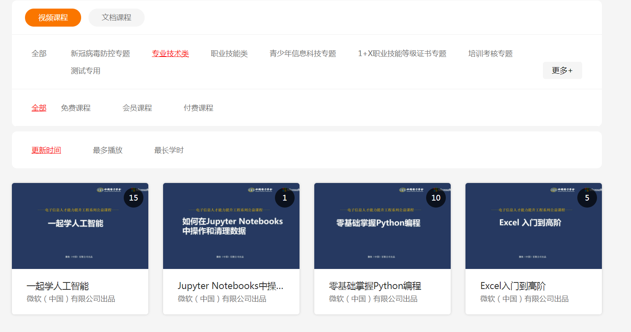
Task: Filter by 免费课程
Action: (76, 108)
